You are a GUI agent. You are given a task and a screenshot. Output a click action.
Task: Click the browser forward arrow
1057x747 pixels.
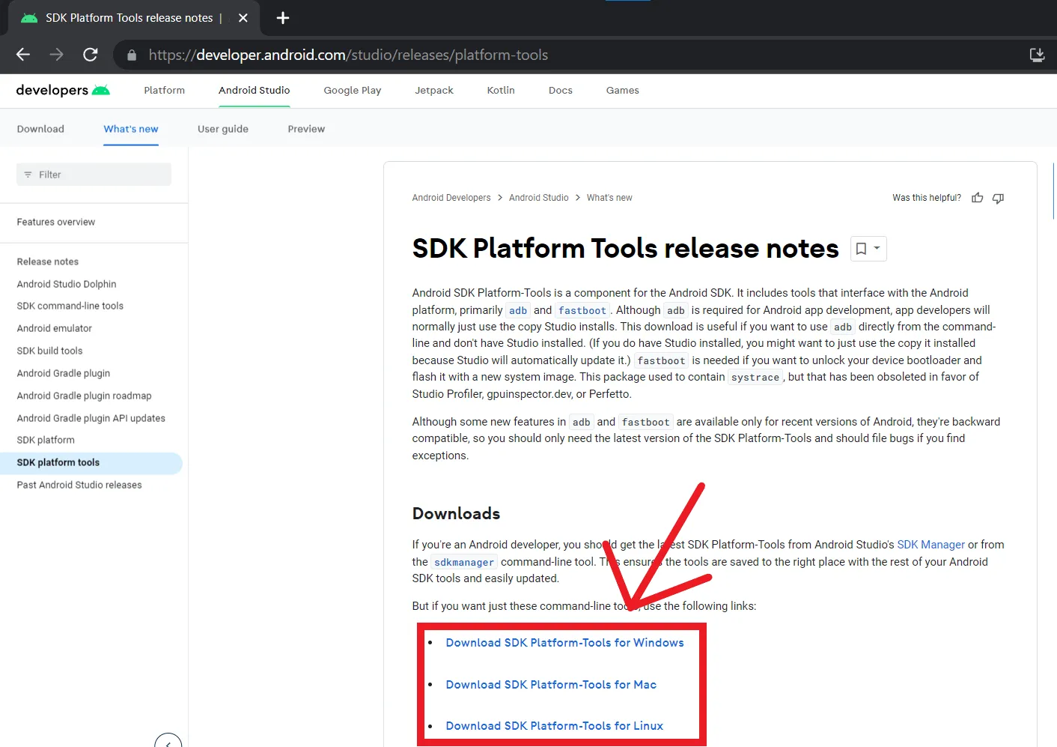[56, 55]
